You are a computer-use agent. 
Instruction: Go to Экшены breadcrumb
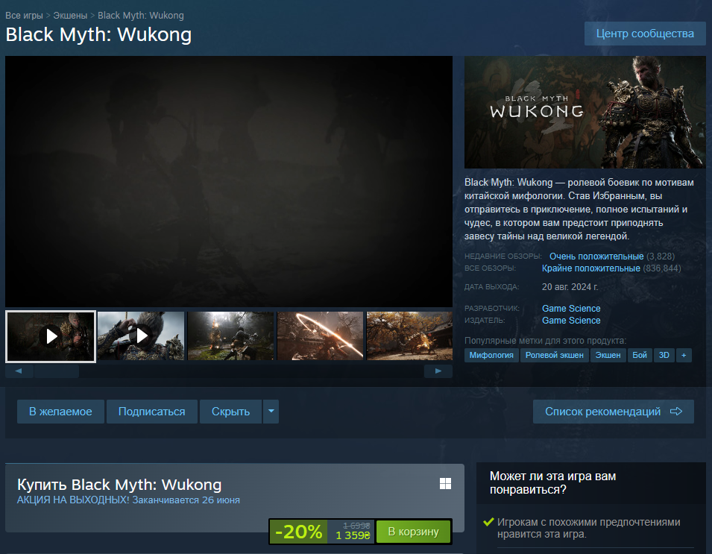pos(70,16)
